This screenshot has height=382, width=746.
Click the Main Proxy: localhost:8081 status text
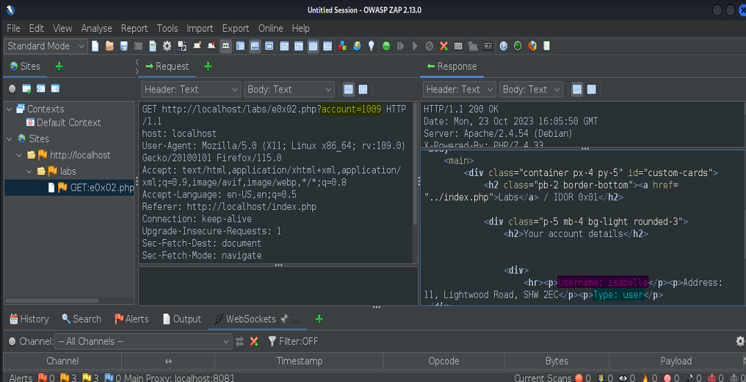click(x=179, y=378)
